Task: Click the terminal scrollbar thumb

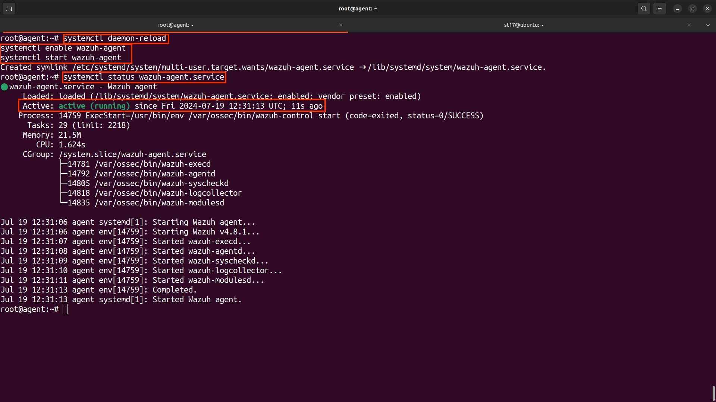Action: coord(713,393)
